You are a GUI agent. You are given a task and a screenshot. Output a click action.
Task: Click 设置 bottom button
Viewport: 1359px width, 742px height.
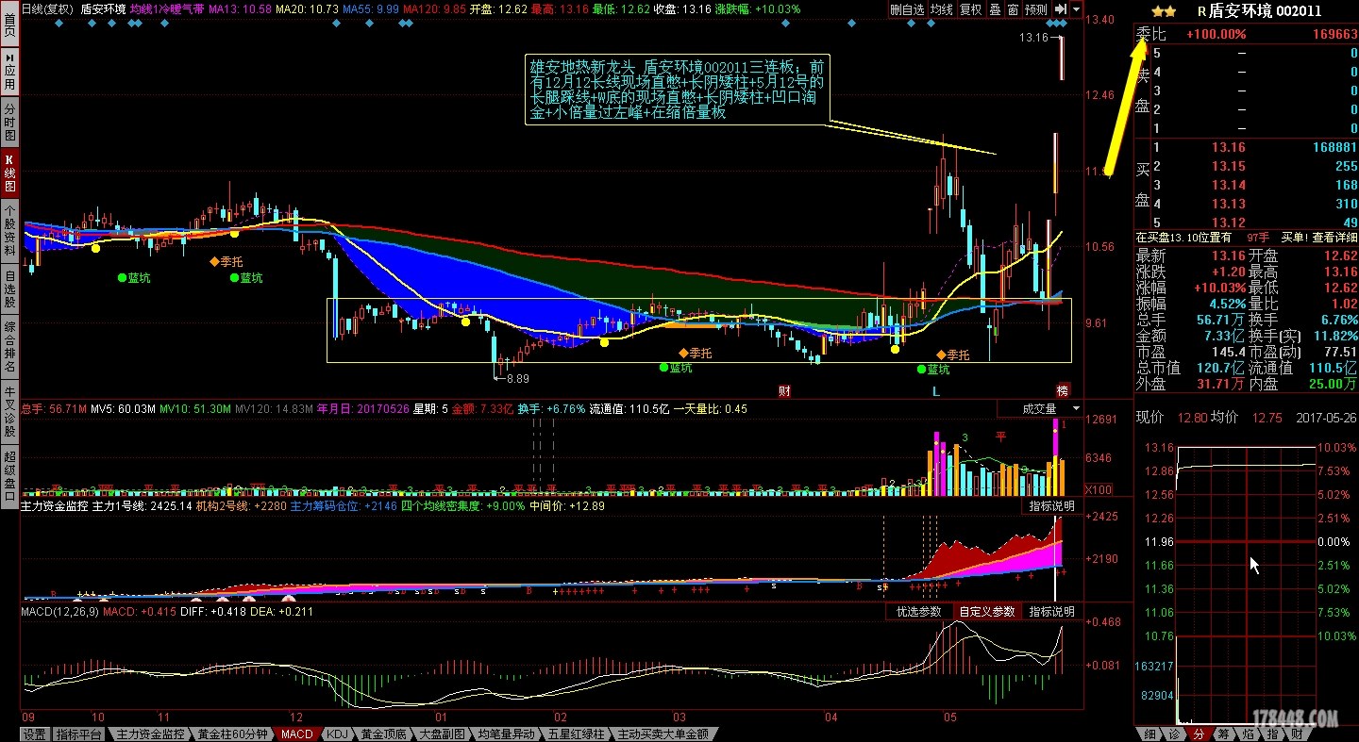(x=35, y=734)
